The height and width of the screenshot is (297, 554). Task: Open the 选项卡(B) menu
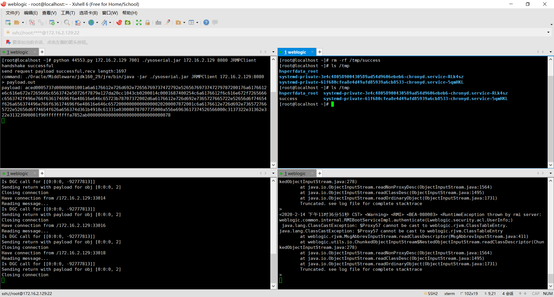(89, 13)
